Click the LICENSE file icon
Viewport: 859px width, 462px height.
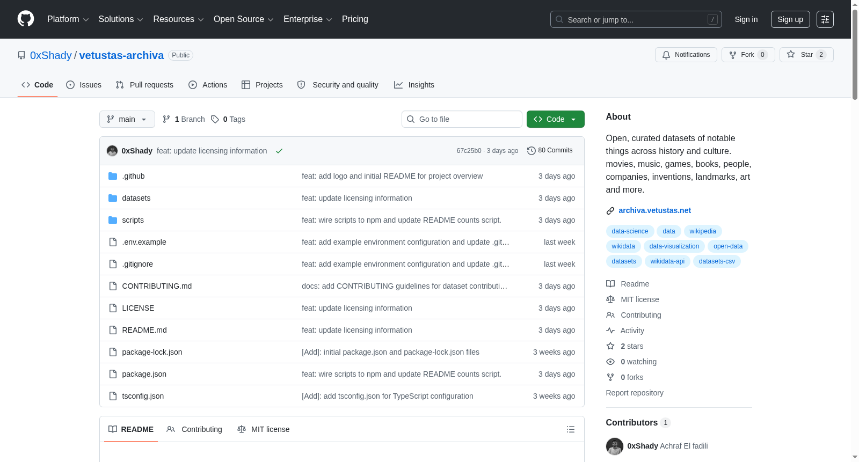coord(113,308)
